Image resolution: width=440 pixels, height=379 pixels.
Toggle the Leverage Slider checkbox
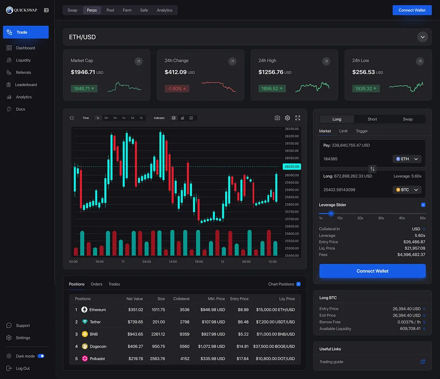pos(423,205)
